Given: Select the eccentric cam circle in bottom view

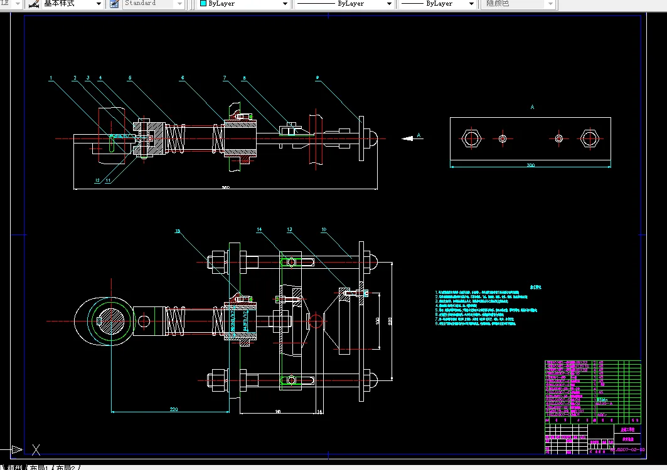Looking at the screenshot, I should click(x=112, y=321).
